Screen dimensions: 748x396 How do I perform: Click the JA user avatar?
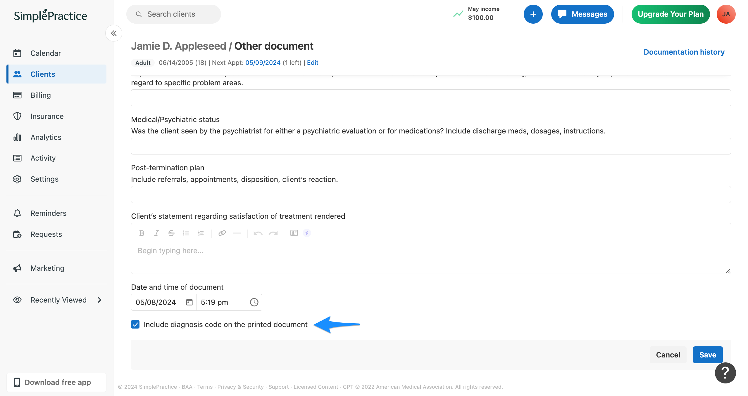pos(726,14)
